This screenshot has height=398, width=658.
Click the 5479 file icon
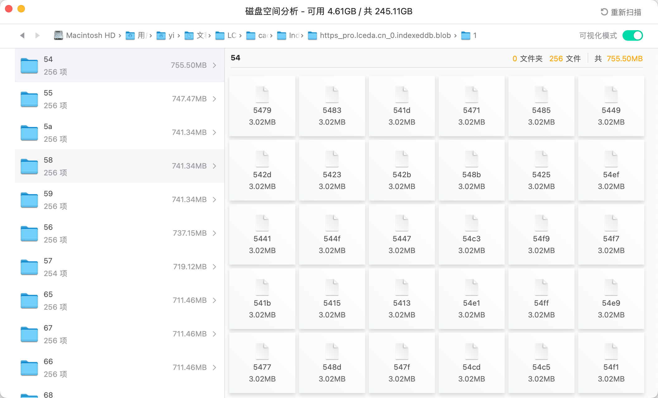click(262, 95)
